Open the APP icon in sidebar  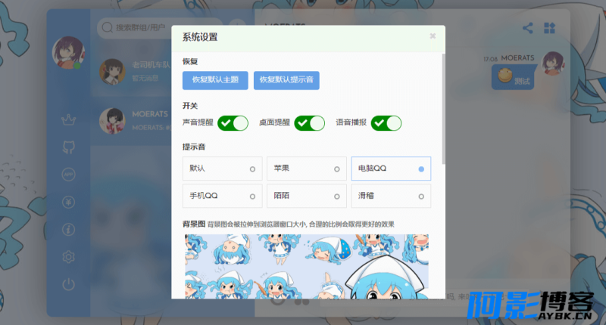[68, 175]
